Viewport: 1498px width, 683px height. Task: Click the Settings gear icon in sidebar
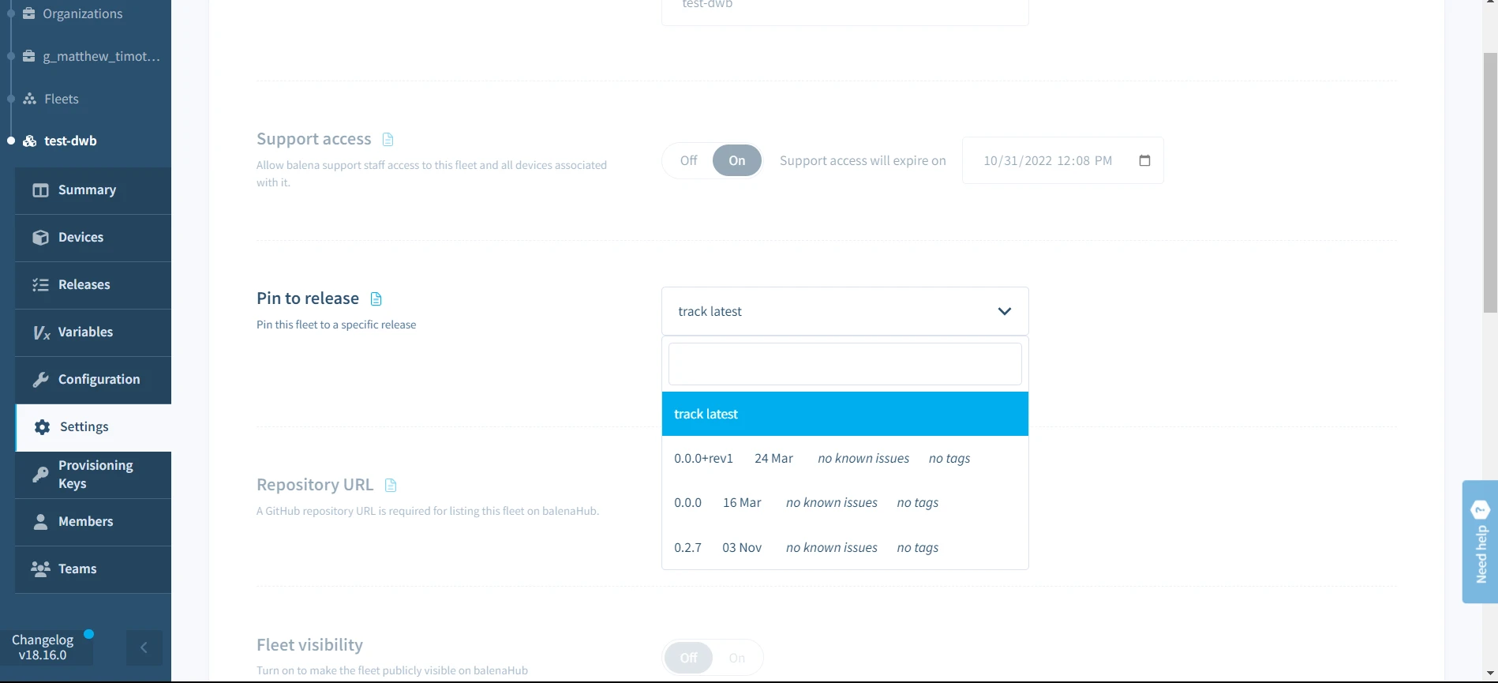(42, 427)
